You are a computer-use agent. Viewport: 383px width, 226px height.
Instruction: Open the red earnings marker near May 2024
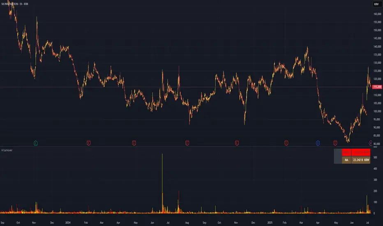click(134, 143)
